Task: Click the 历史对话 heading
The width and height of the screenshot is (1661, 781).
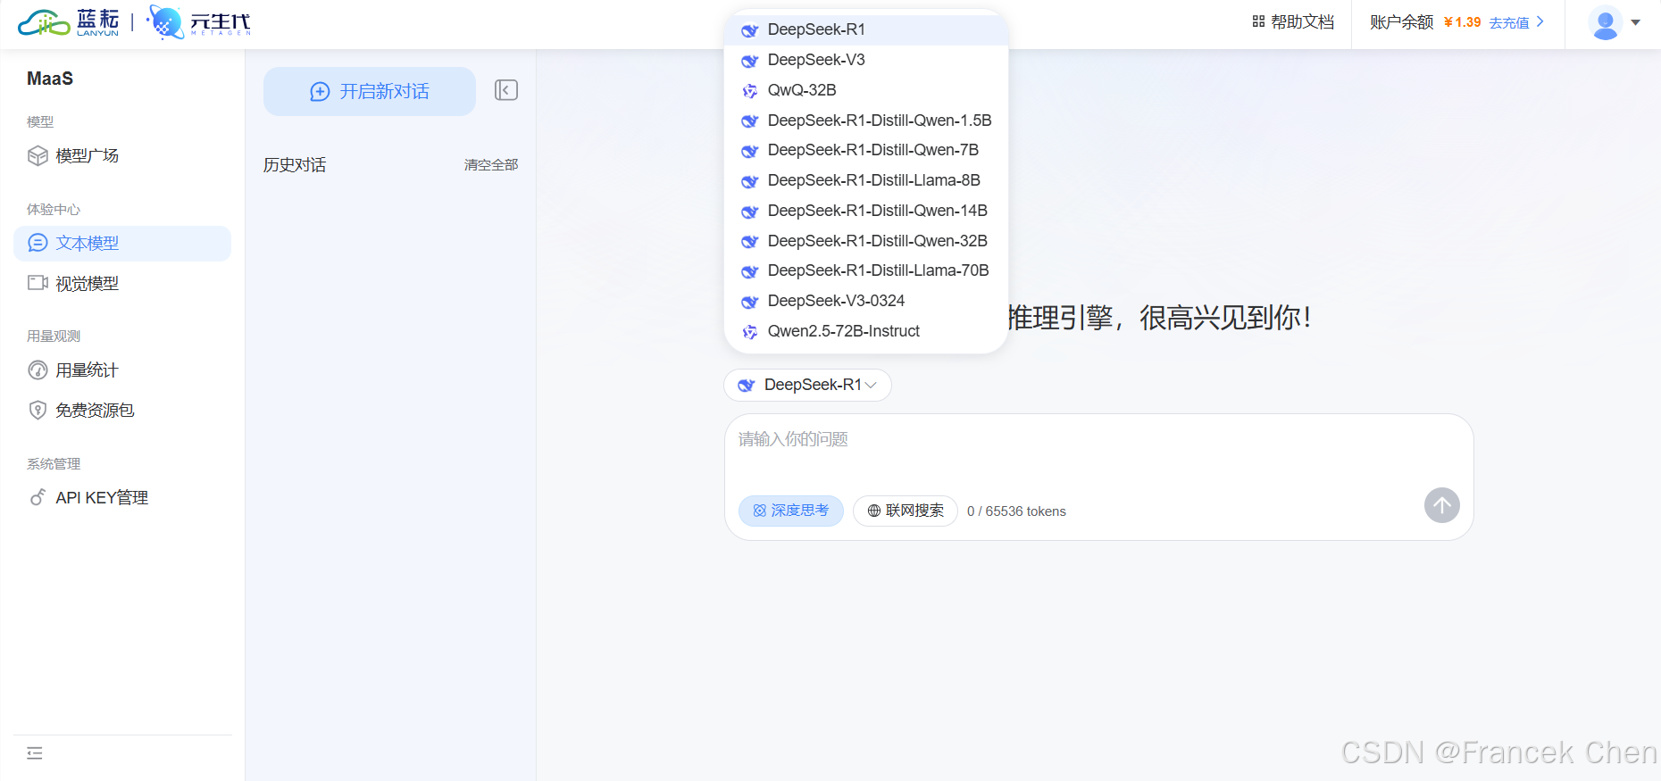Action: click(295, 165)
